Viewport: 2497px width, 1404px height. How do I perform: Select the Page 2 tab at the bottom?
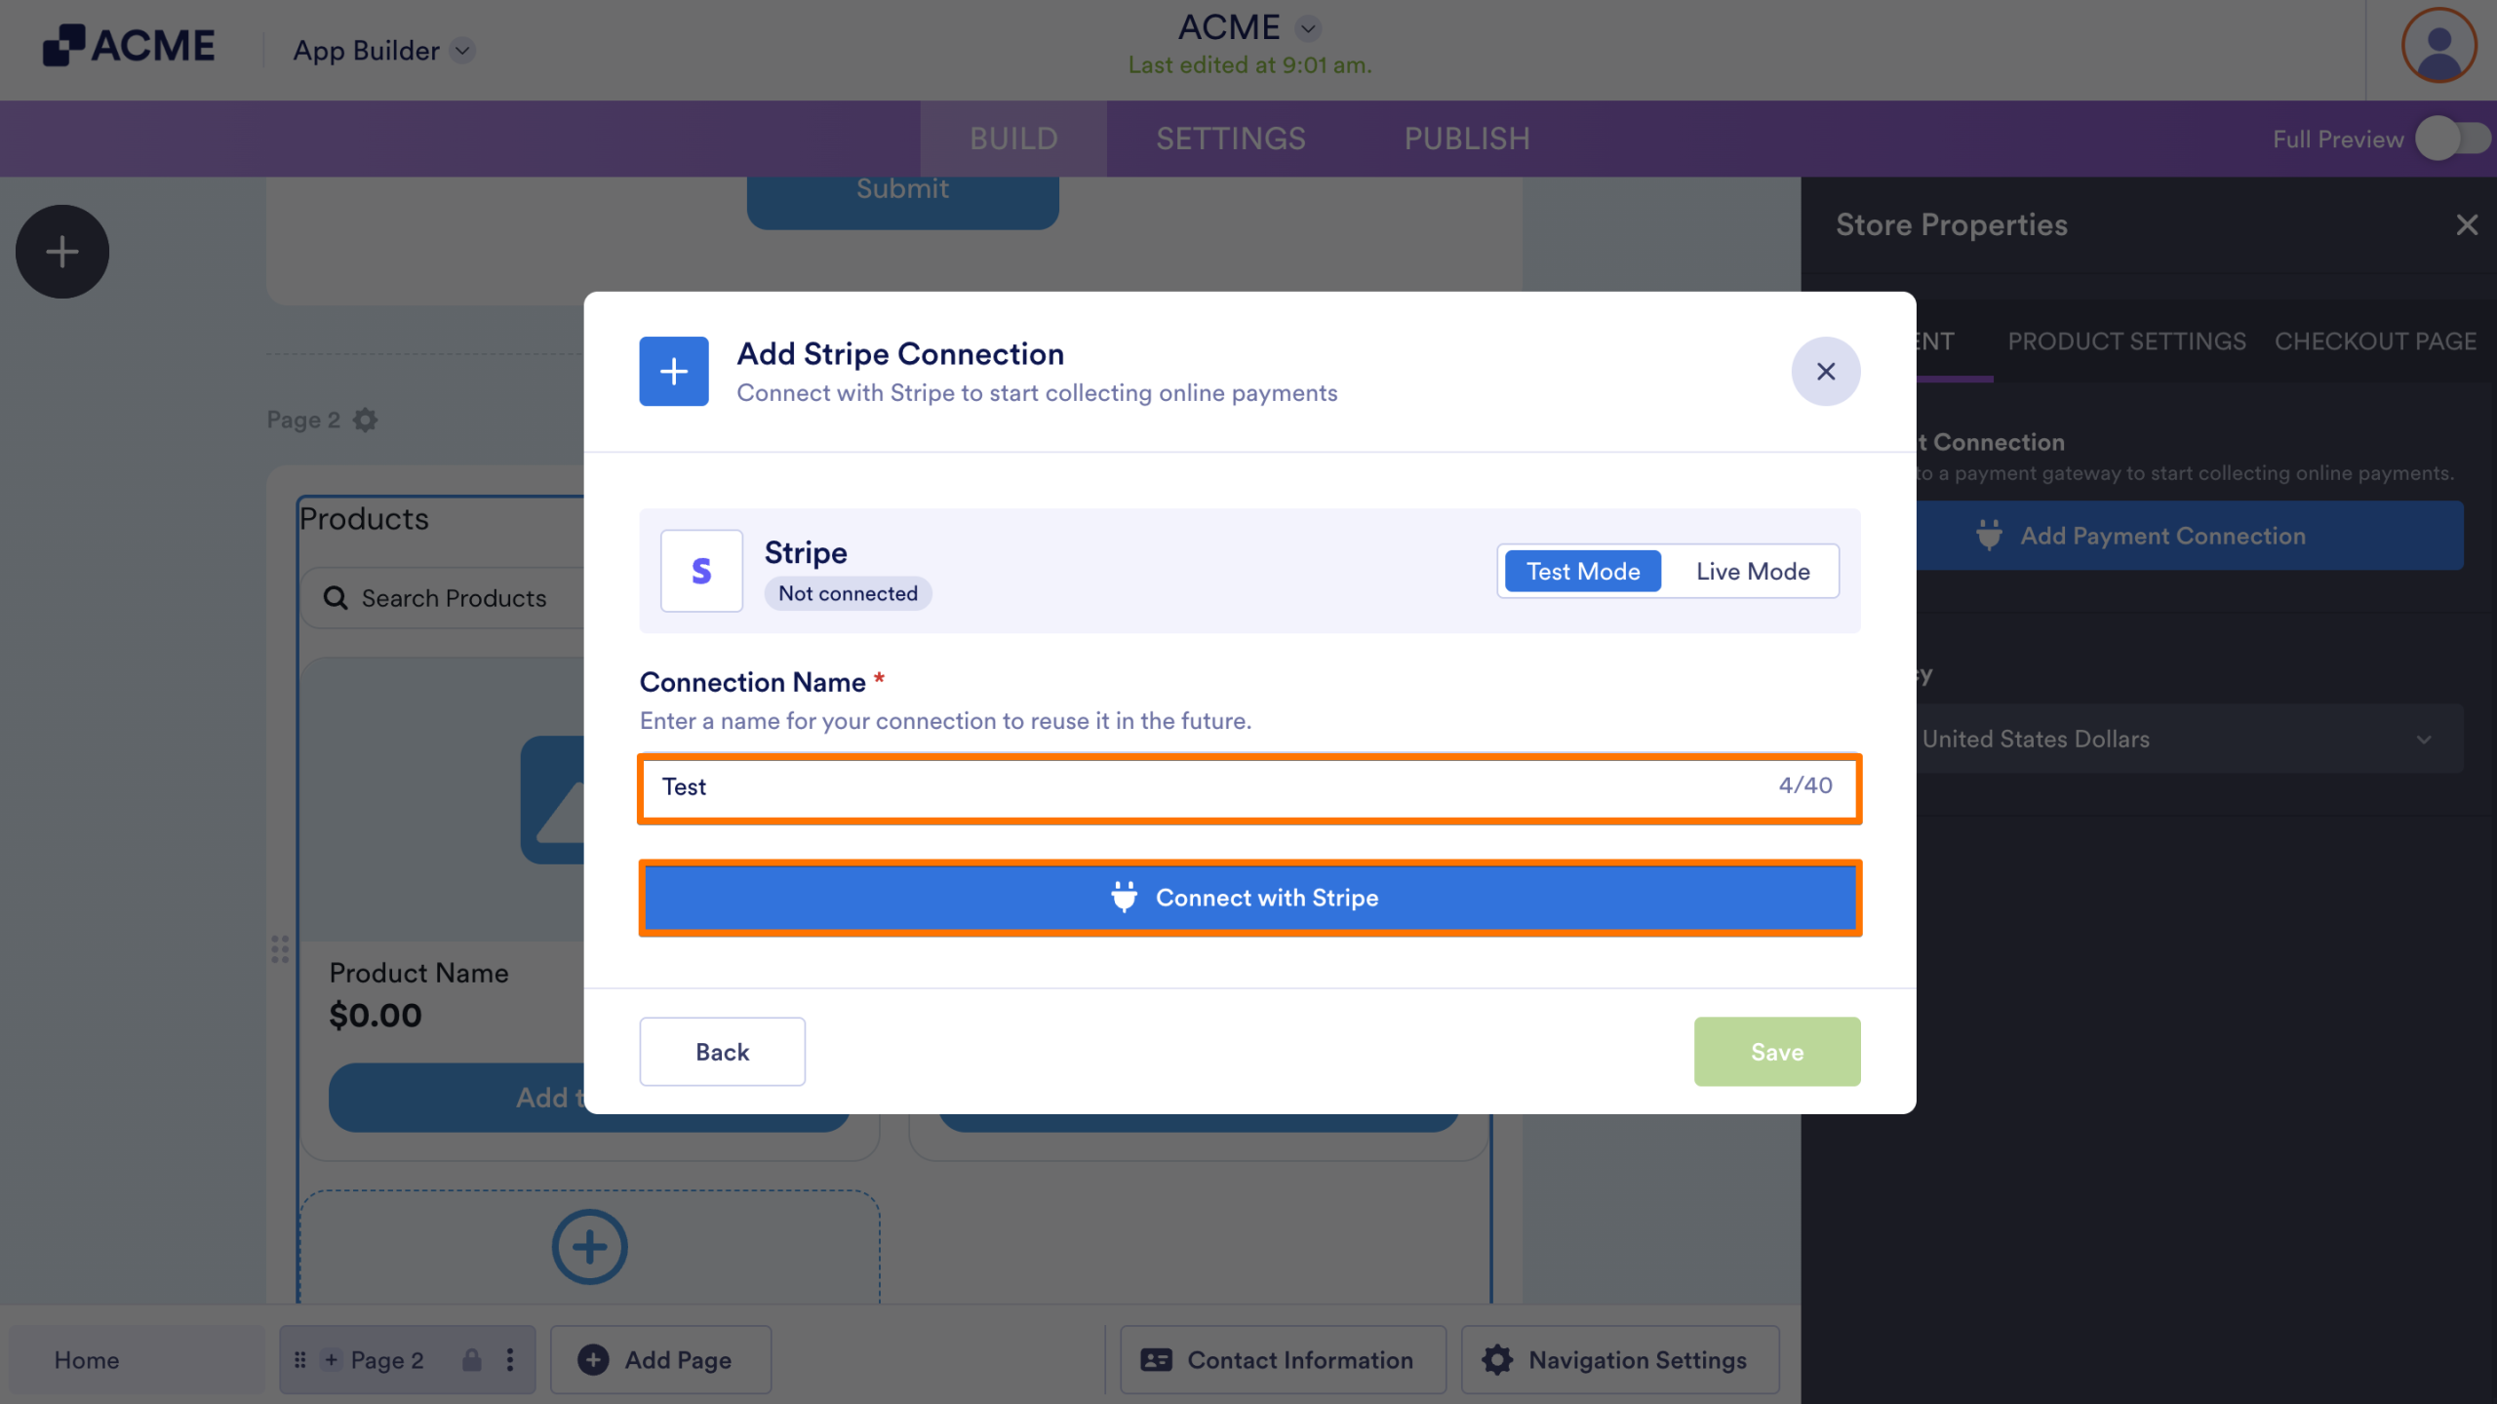coord(407,1360)
